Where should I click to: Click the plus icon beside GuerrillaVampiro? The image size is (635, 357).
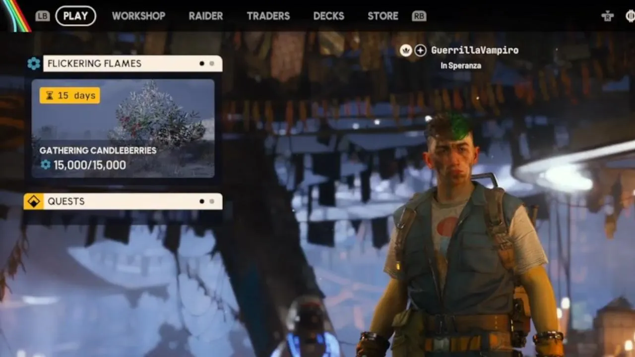coord(421,50)
